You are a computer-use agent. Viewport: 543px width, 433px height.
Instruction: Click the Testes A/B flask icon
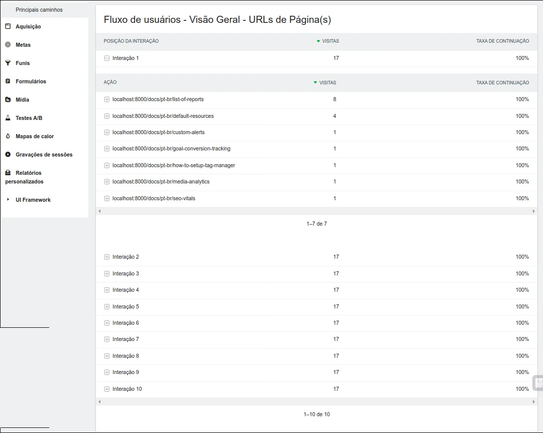(8, 118)
